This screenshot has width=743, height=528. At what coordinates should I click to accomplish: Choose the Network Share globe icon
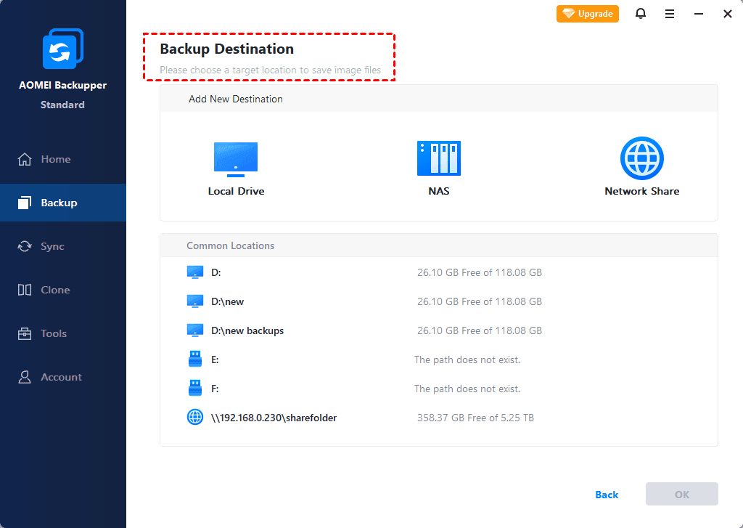[x=642, y=158]
